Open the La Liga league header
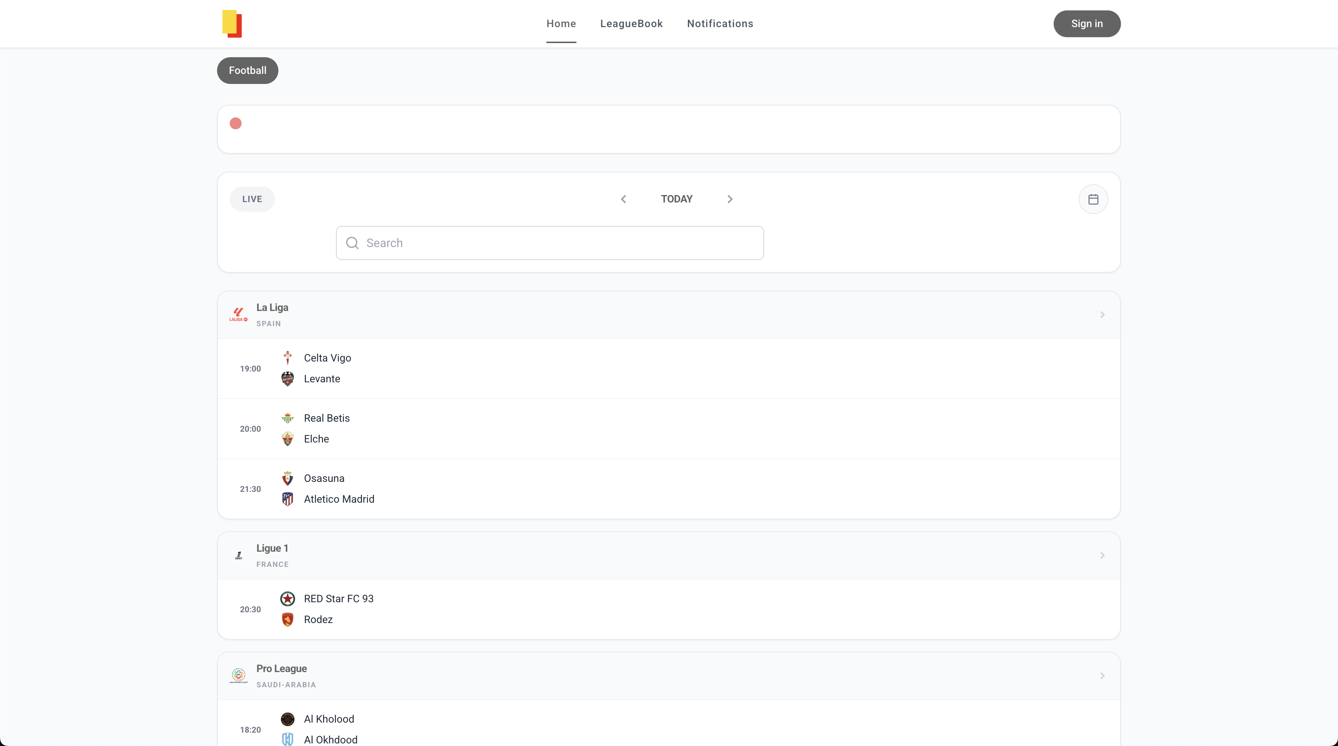The width and height of the screenshot is (1338, 746). point(669,315)
